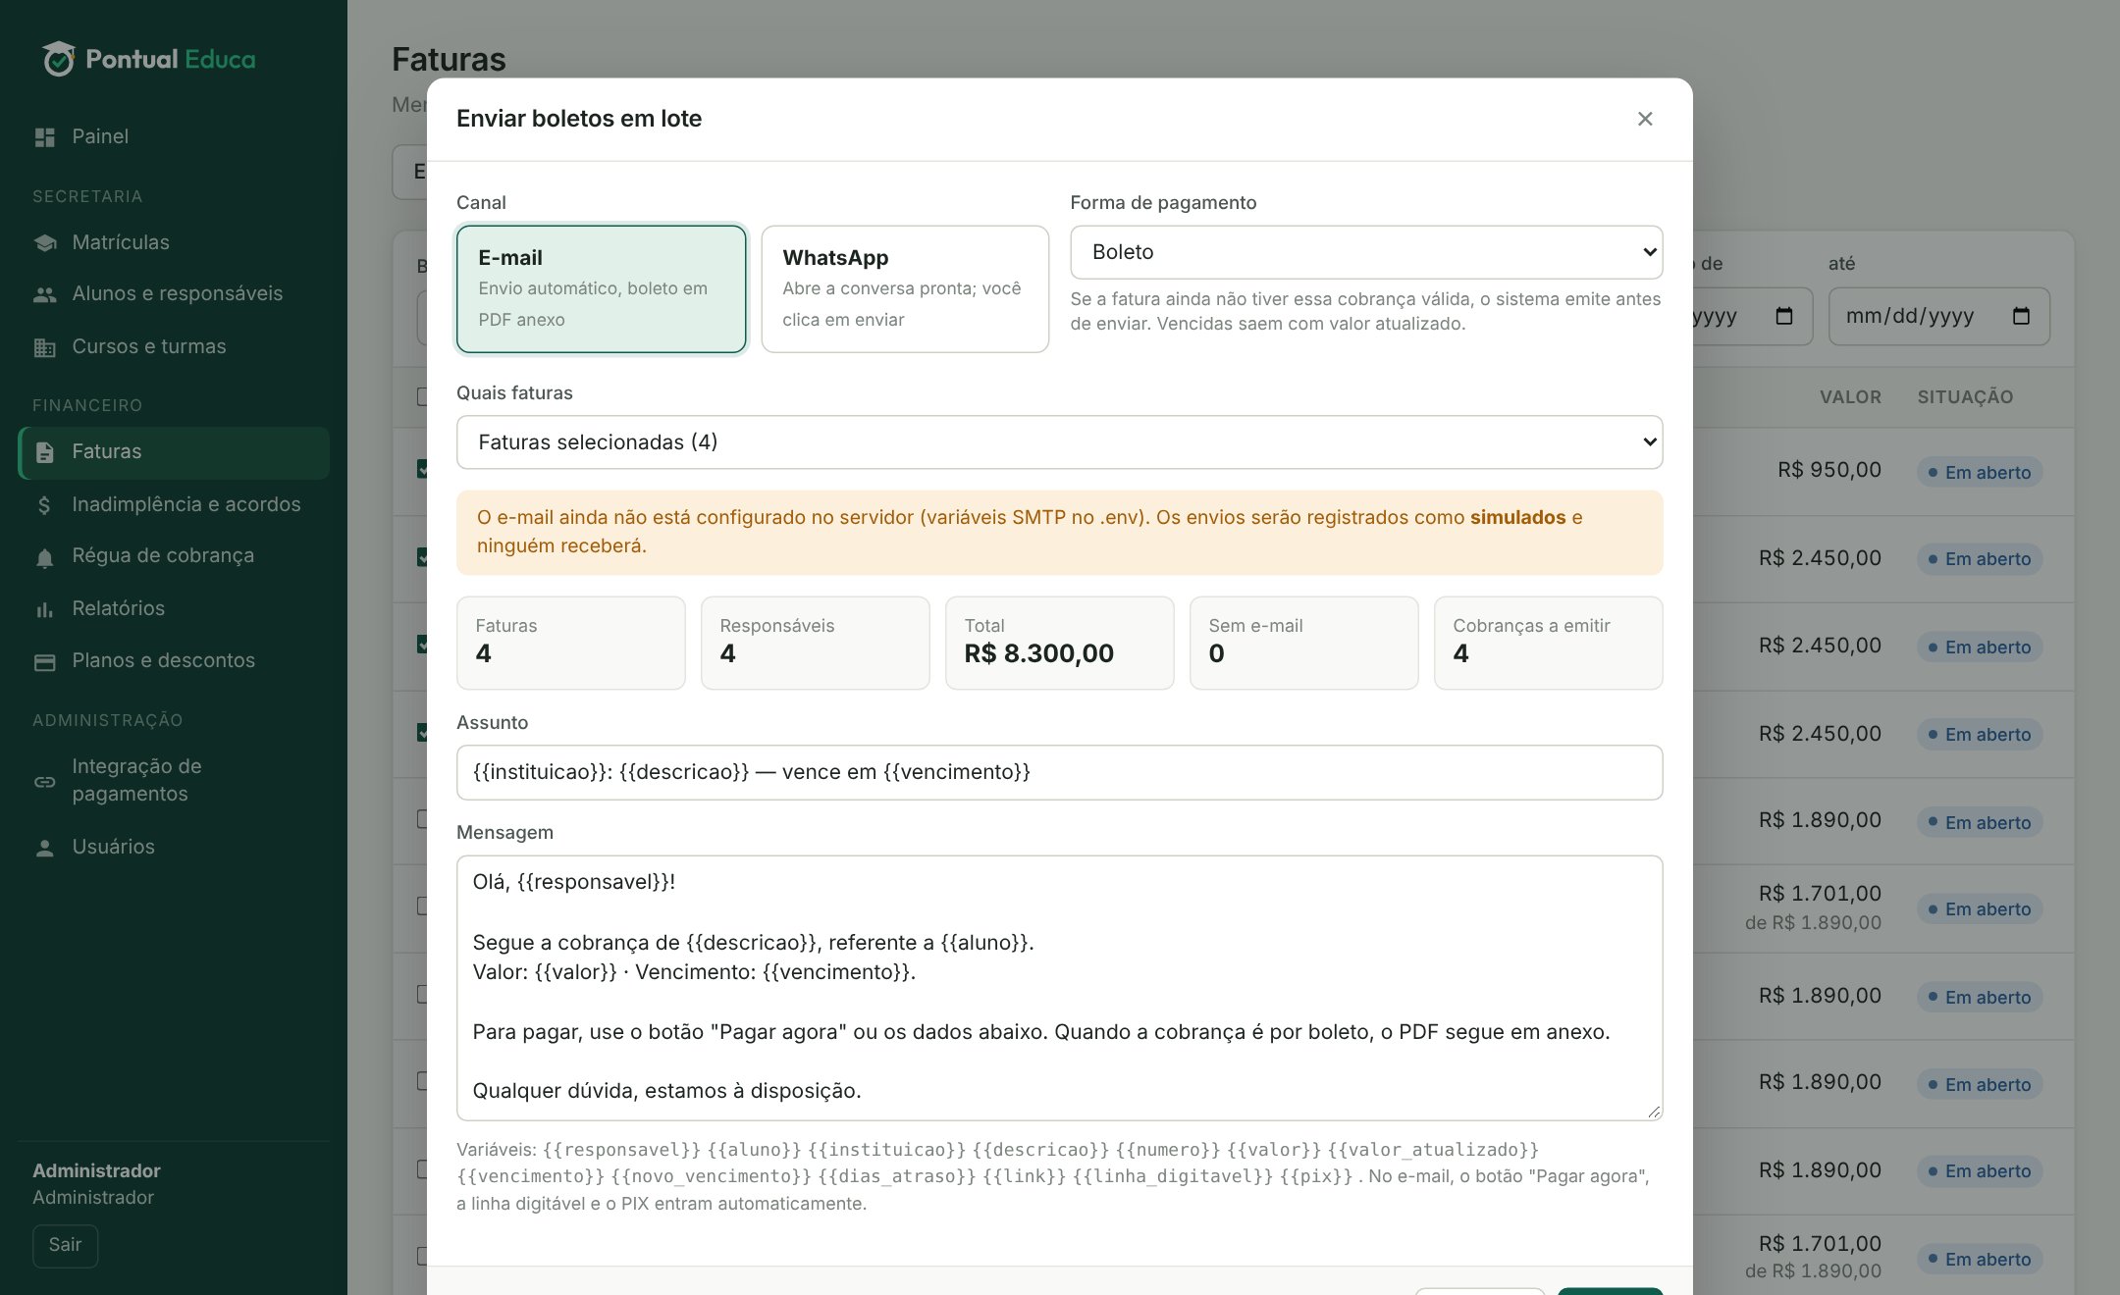Open calendar picker in the 'de' date field

coord(1784,316)
